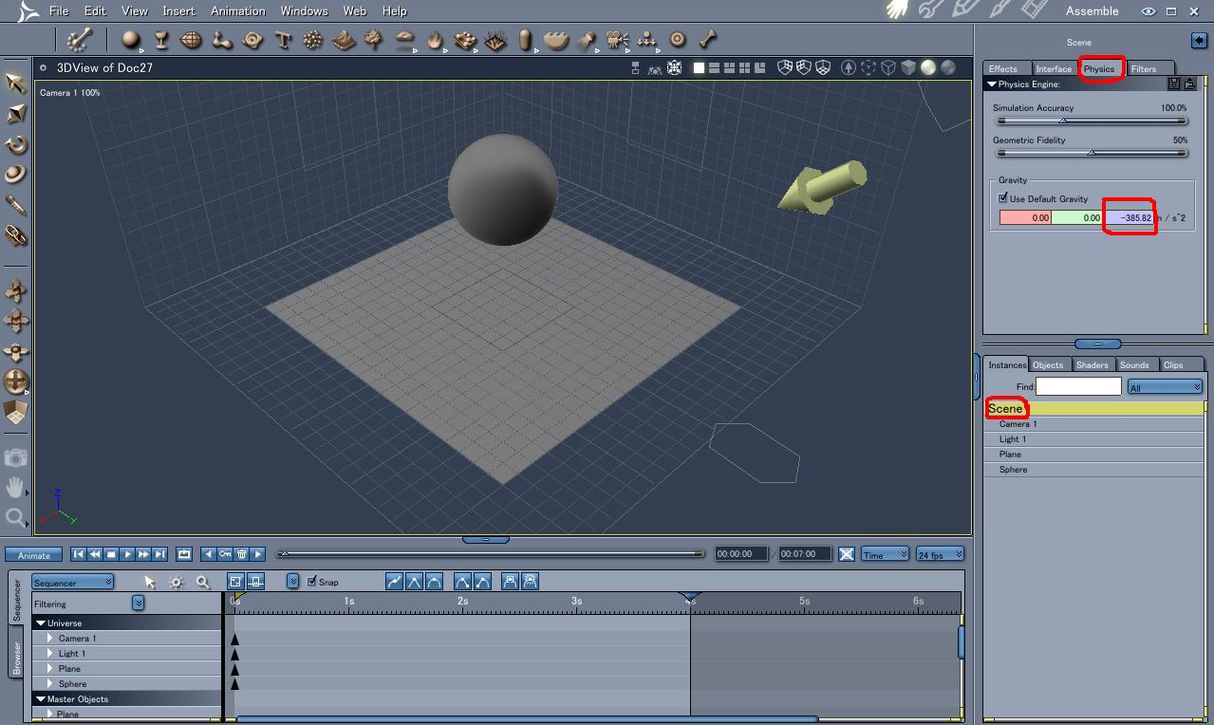
Task: Delete keyframe using the trash button
Action: pos(241,553)
